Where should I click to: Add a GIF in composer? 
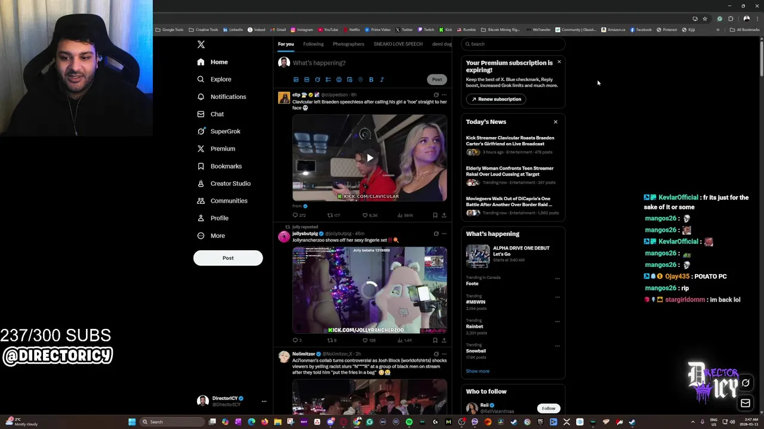click(307, 79)
